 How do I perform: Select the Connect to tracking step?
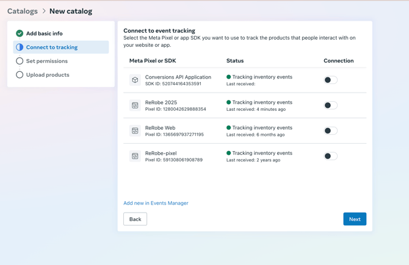tap(61, 47)
